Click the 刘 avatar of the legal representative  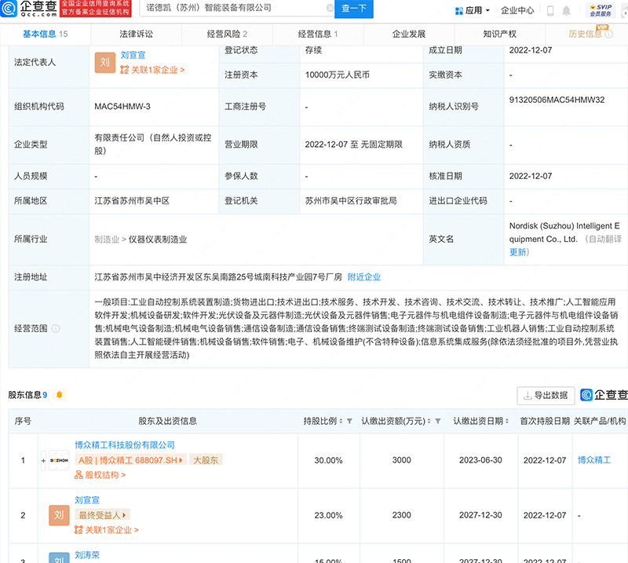pos(105,63)
